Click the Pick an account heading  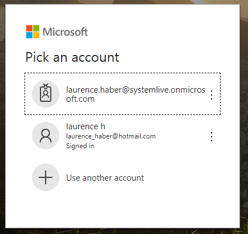[x=72, y=57]
